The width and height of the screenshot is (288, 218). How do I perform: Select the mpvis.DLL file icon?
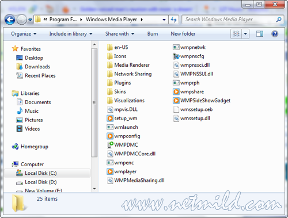[x=110, y=109]
